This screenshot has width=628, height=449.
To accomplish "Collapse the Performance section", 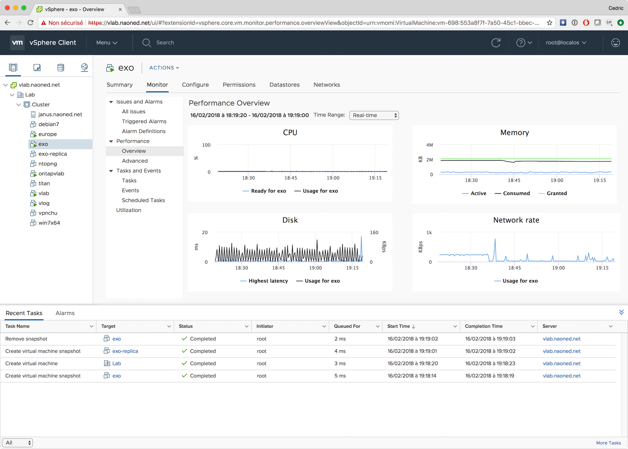I will coord(111,141).
